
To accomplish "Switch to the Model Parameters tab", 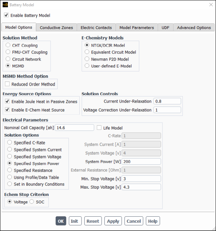I will [x=137, y=28].
